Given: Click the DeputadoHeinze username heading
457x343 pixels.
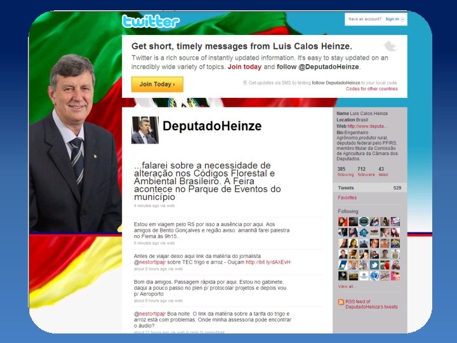Looking at the screenshot, I should (212, 126).
